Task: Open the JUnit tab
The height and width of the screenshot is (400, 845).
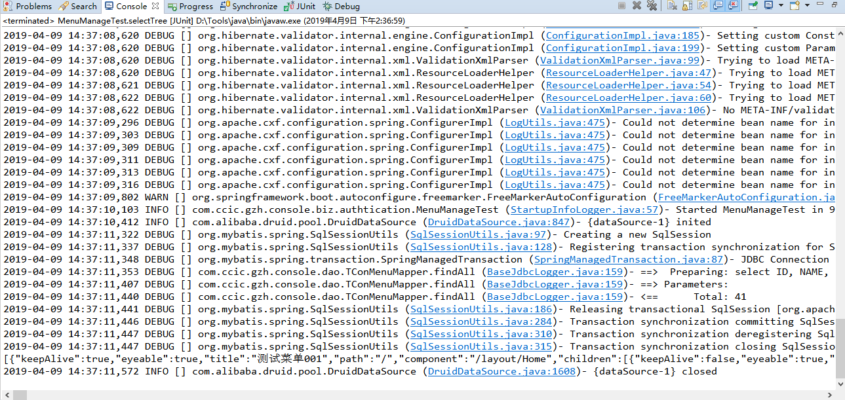Action: 300,6
